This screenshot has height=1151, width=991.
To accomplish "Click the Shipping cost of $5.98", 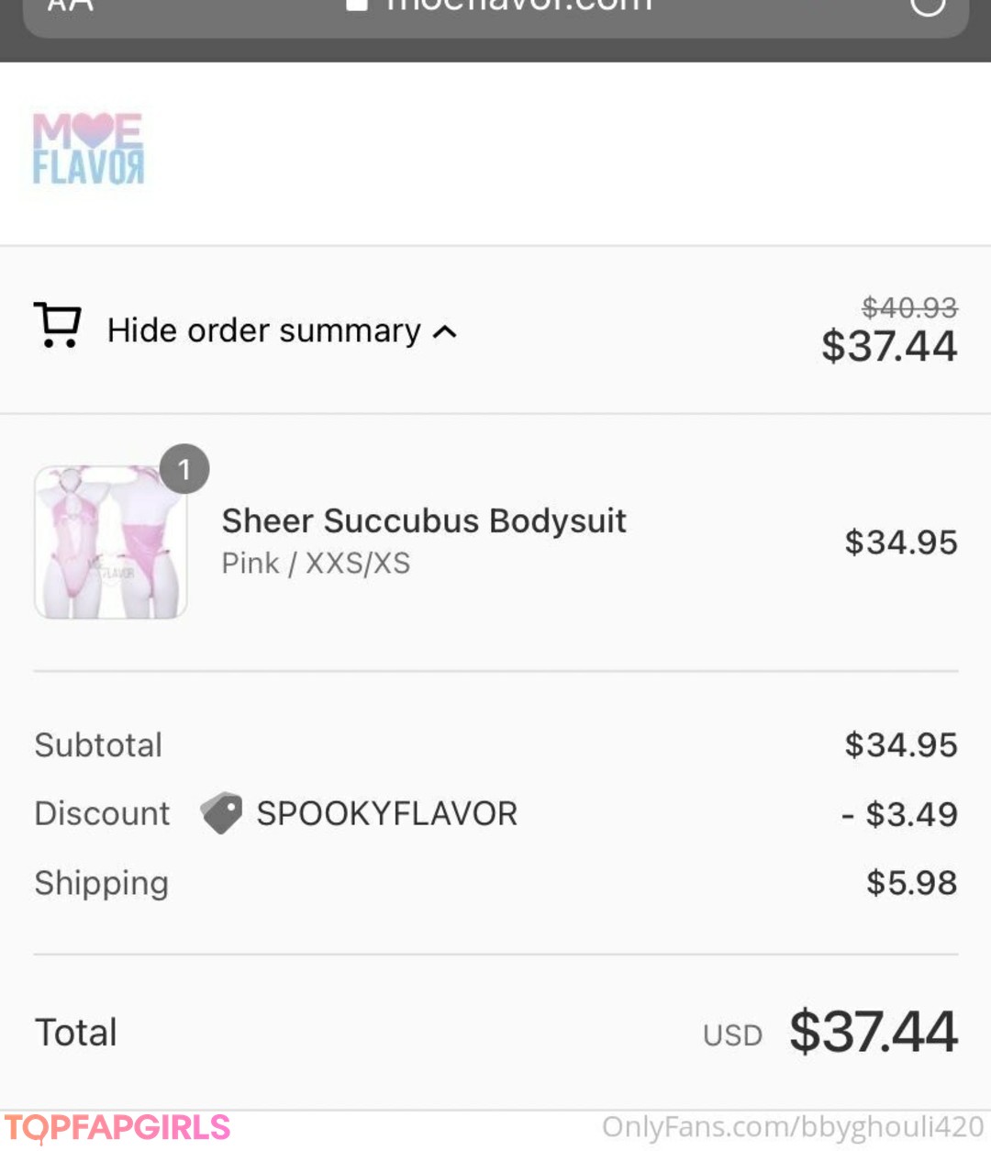I will 911,883.
